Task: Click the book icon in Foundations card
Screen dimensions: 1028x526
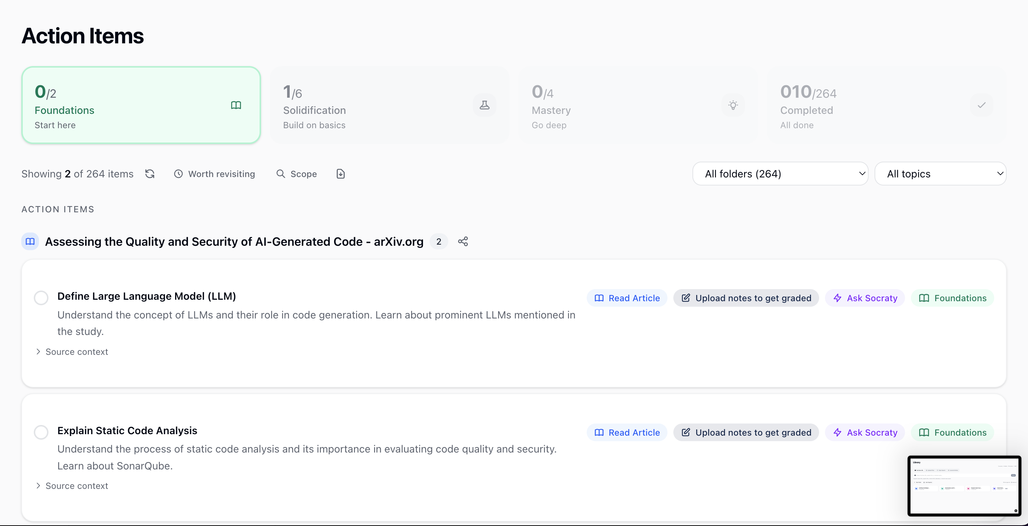Action: [x=236, y=105]
